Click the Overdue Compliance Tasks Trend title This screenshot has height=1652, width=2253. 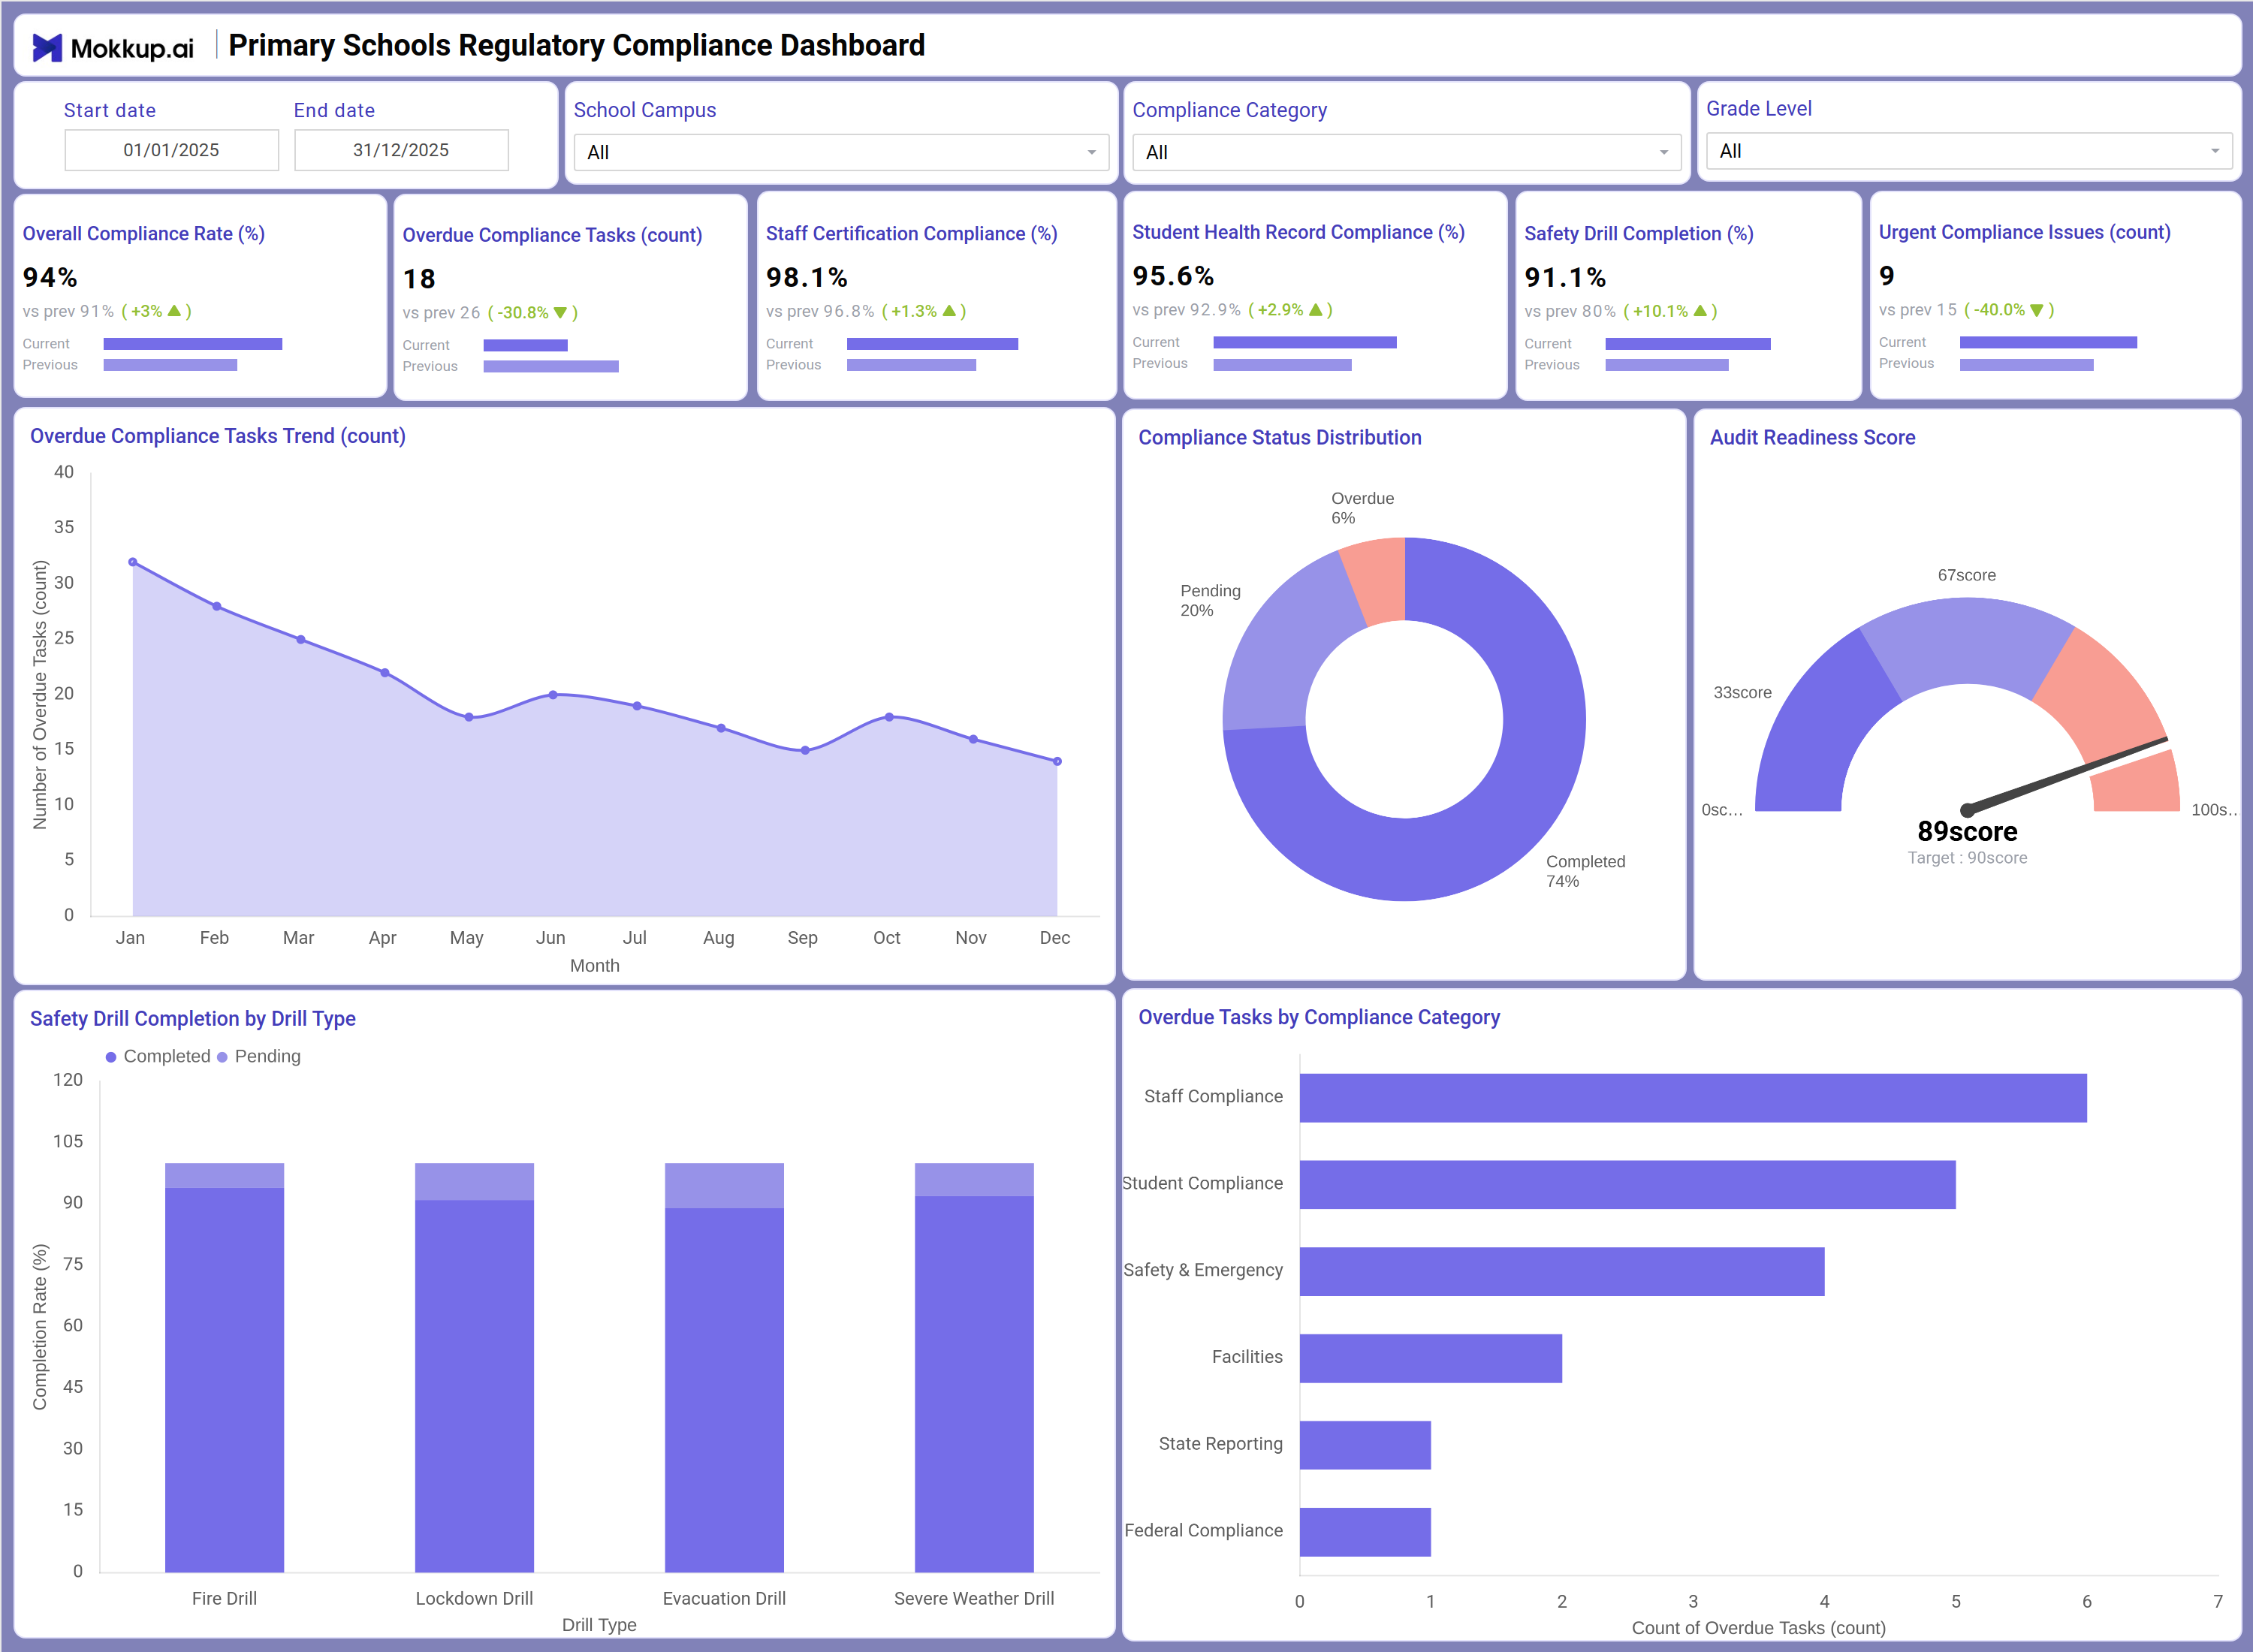pos(218,436)
